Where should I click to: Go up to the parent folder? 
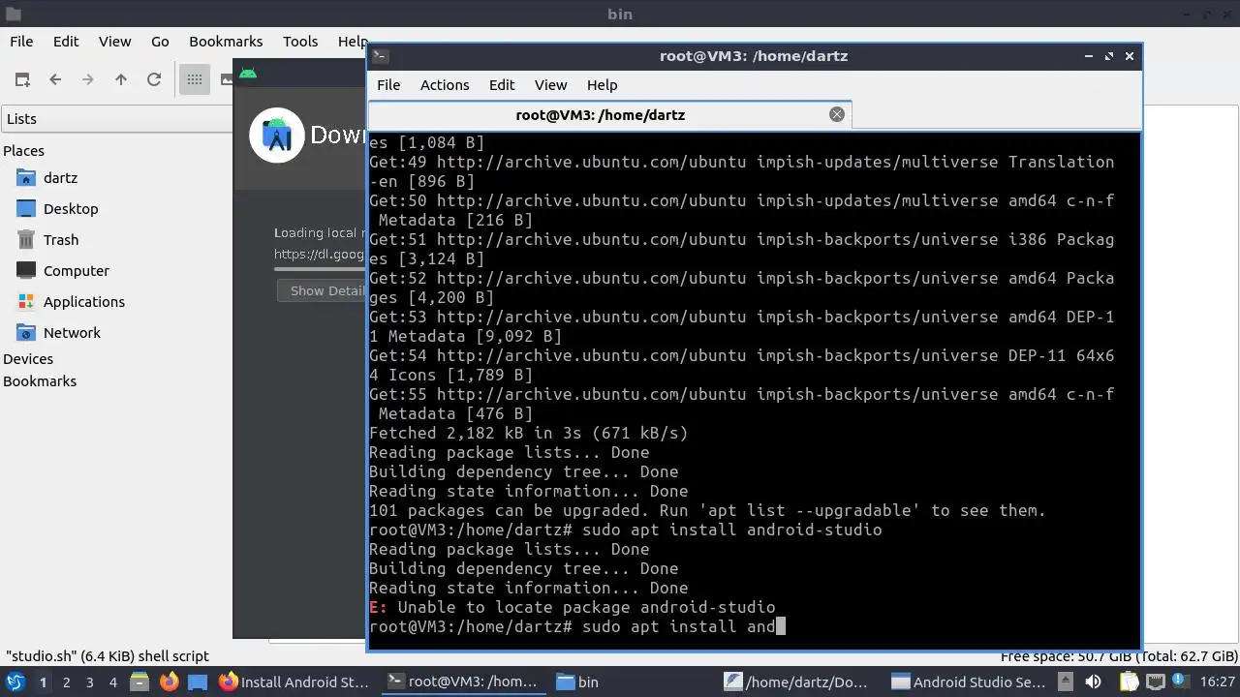click(x=121, y=79)
